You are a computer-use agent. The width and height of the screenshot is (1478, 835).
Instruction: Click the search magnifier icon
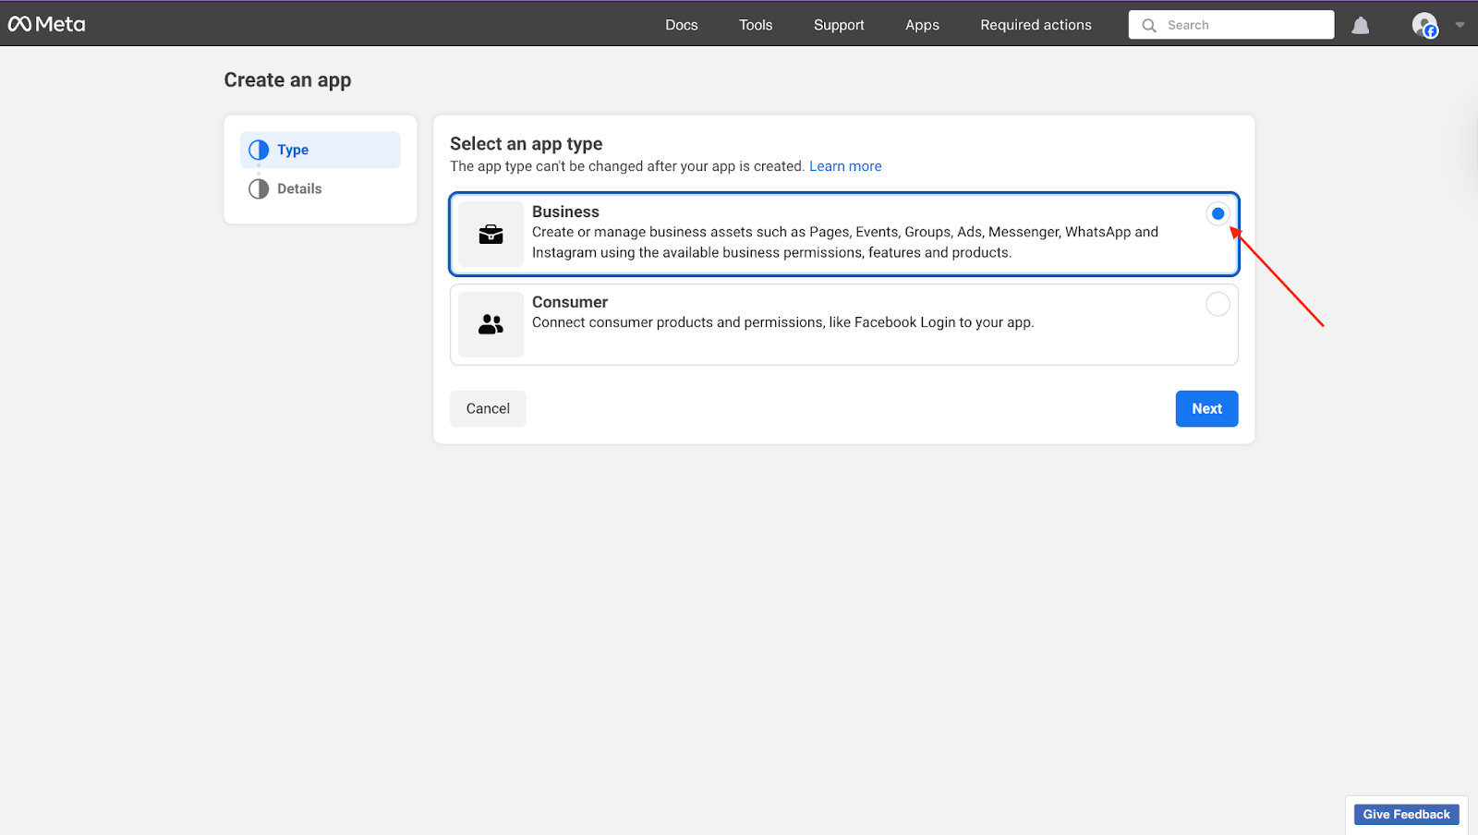1148,25
